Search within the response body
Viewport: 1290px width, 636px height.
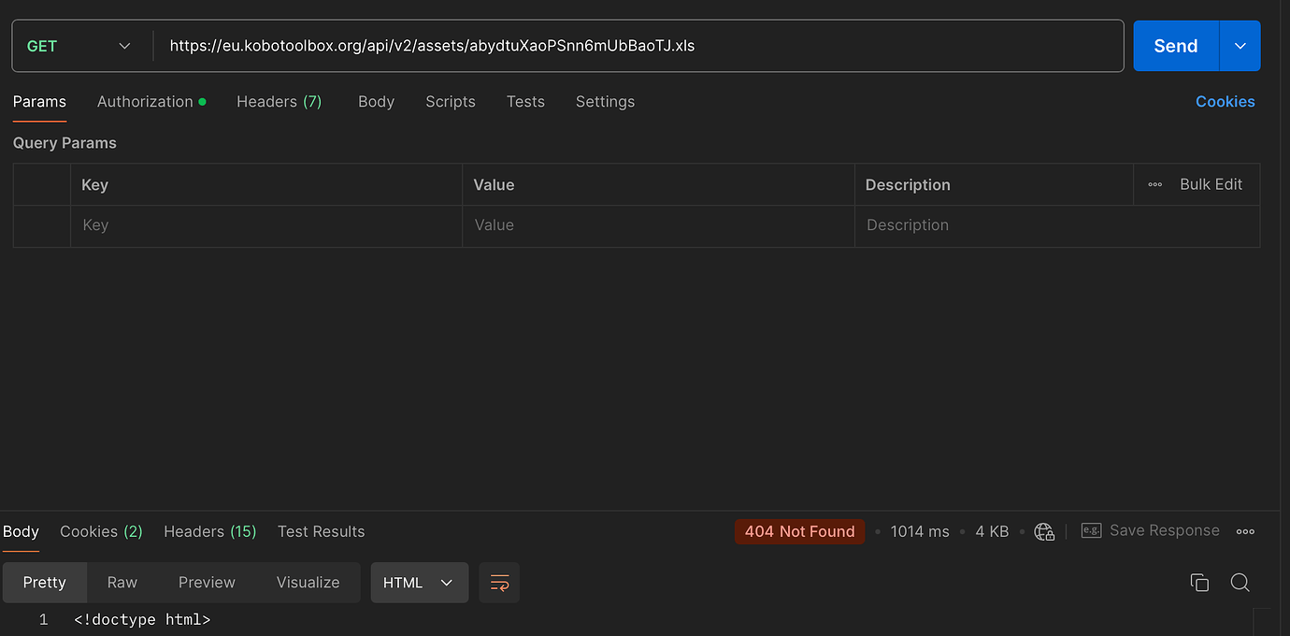1240,582
